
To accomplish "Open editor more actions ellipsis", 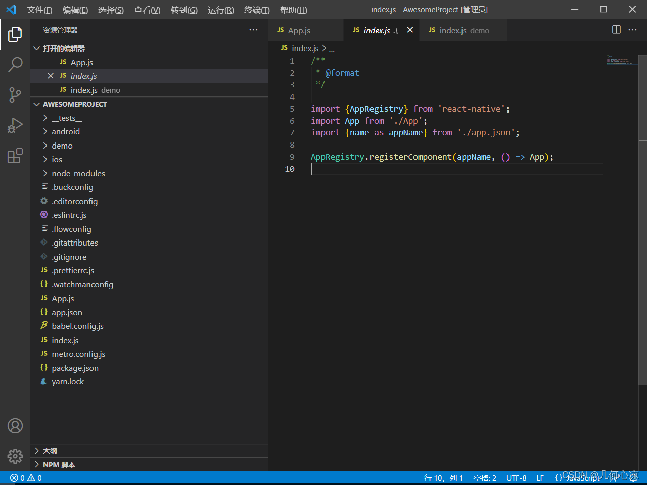I will pyautogui.click(x=632, y=30).
